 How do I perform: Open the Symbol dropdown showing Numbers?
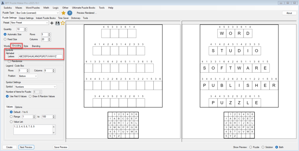tap(36, 87)
